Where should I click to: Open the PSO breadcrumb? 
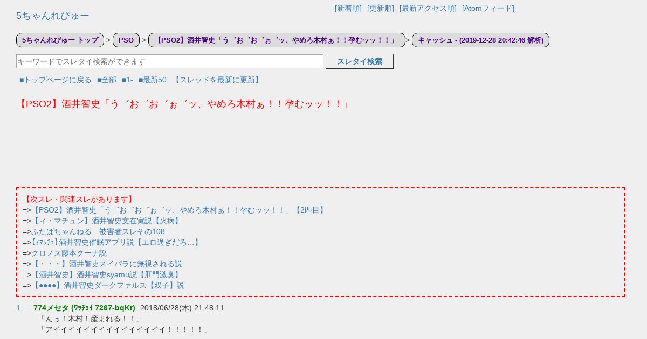click(x=126, y=40)
